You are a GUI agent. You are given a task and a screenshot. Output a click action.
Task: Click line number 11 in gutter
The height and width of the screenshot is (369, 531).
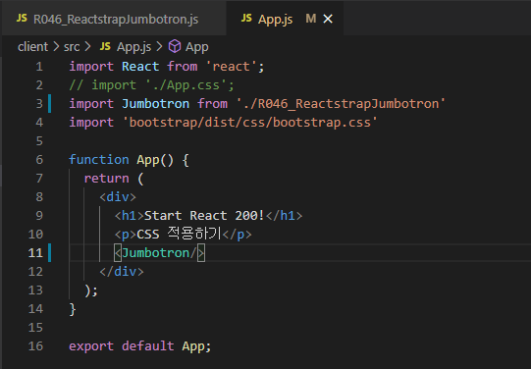click(x=35, y=253)
